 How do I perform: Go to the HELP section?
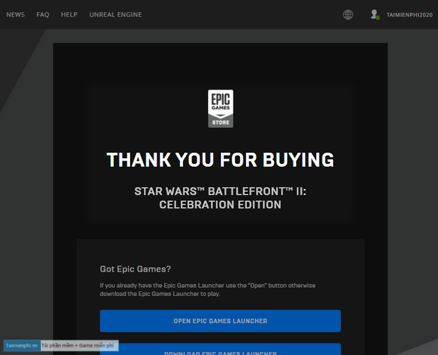(x=69, y=15)
